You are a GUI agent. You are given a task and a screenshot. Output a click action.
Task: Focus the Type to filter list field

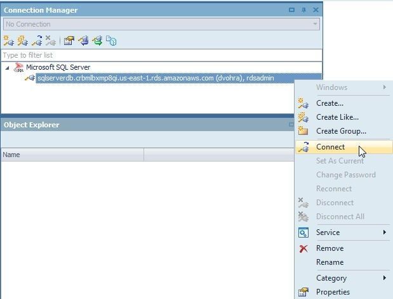(x=161, y=55)
